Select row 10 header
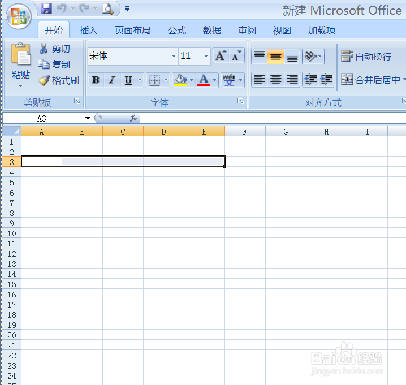This screenshot has width=406, height=385. click(12, 233)
